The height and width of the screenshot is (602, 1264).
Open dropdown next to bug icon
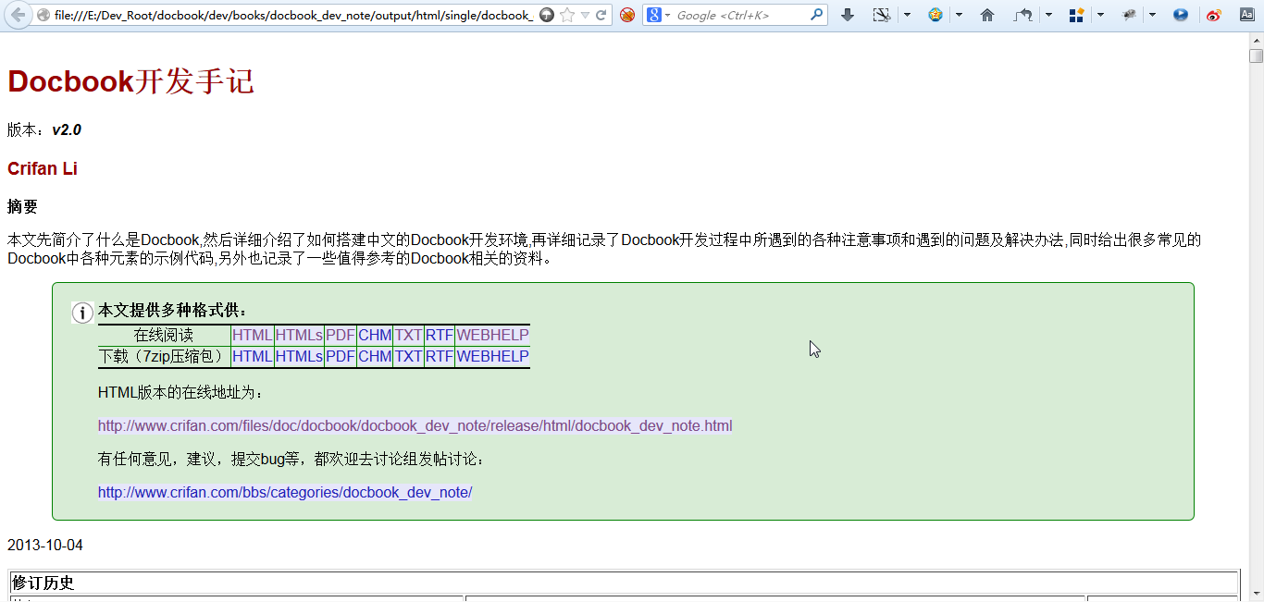pos(1152,15)
